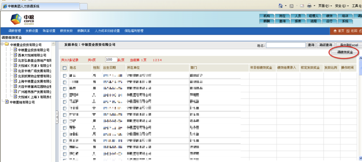Click the 返回 back icon

click(348, 31)
